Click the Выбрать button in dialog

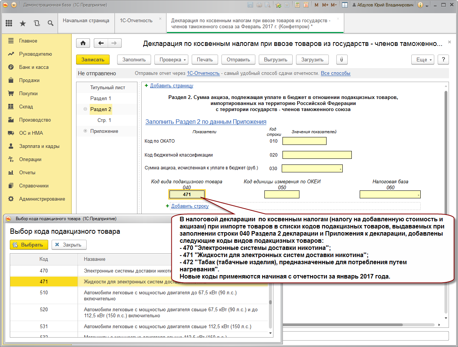(x=29, y=245)
